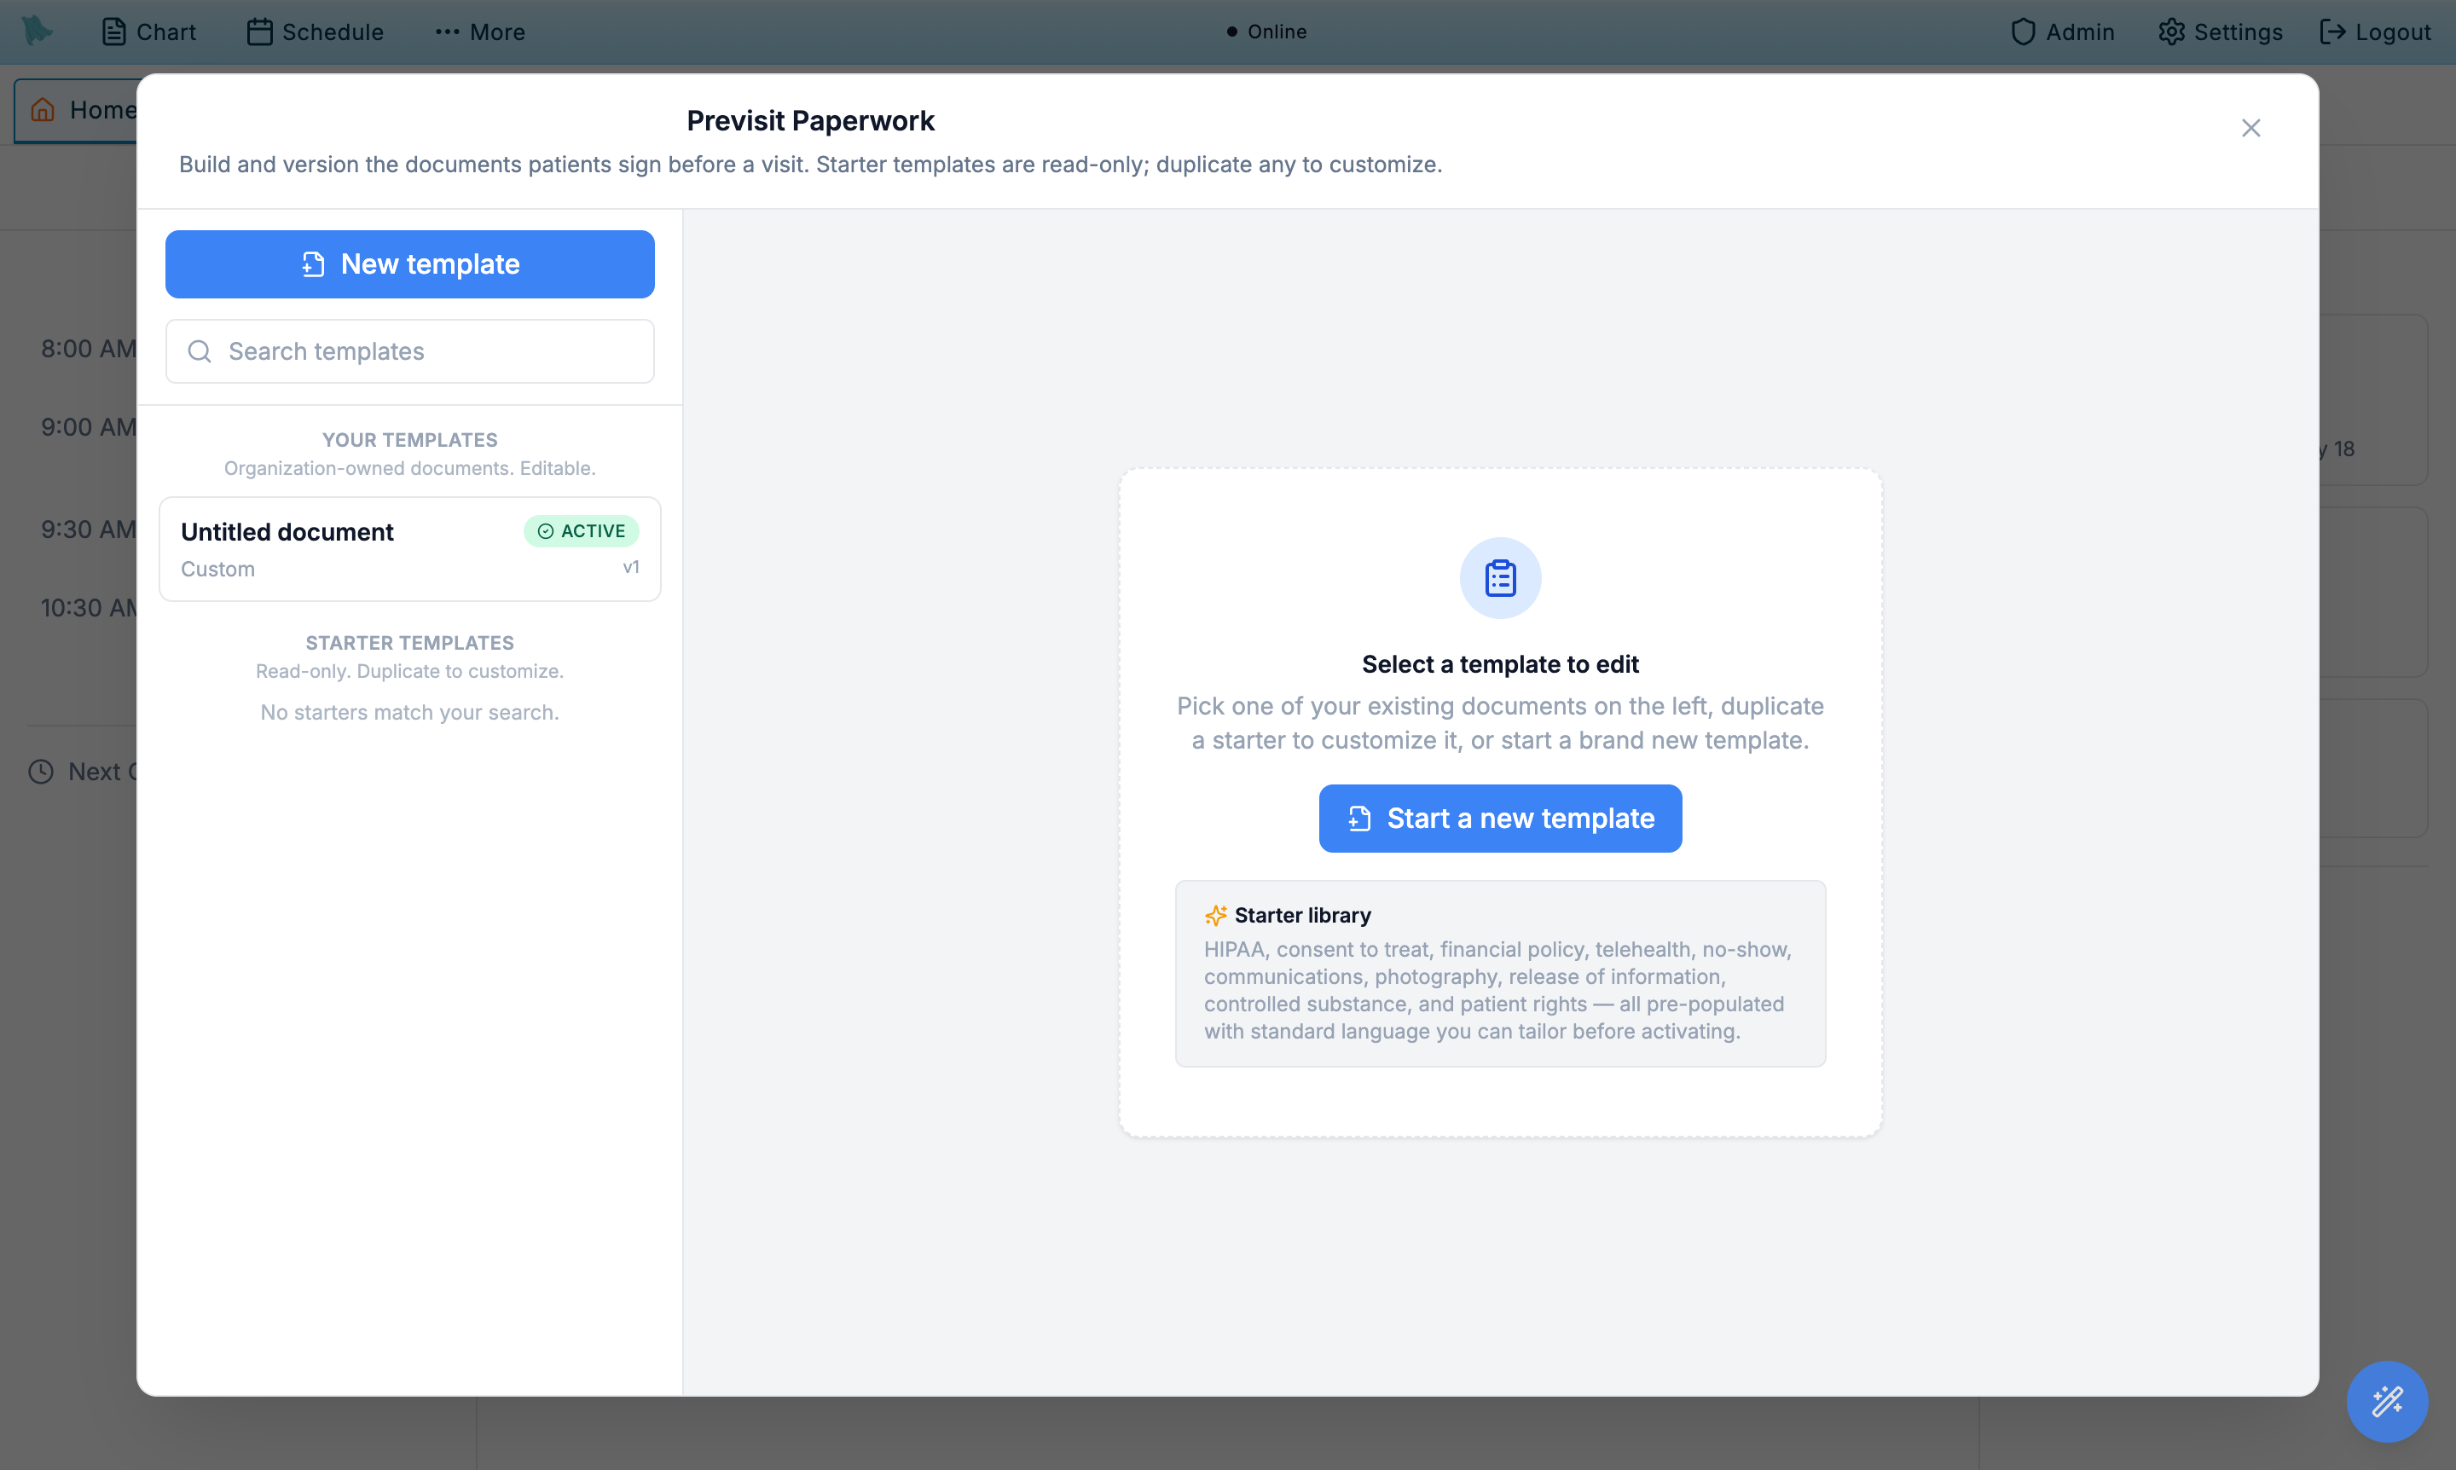The height and width of the screenshot is (1470, 2456).
Task: Close the Previsit Paperwork dialog
Action: [2250, 128]
